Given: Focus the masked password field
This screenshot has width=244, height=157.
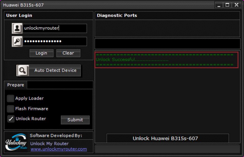Looking at the screenshot, I should click(x=55, y=41).
